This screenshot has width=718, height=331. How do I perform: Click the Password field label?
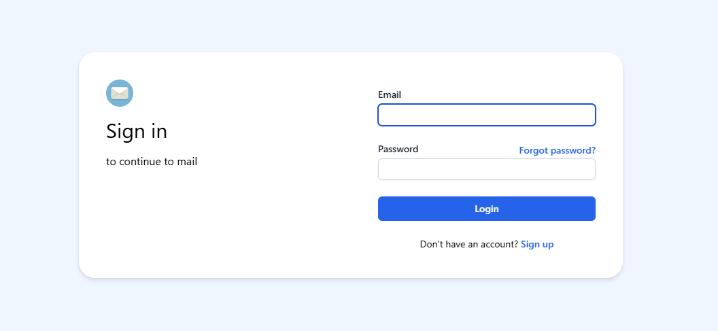[398, 150]
